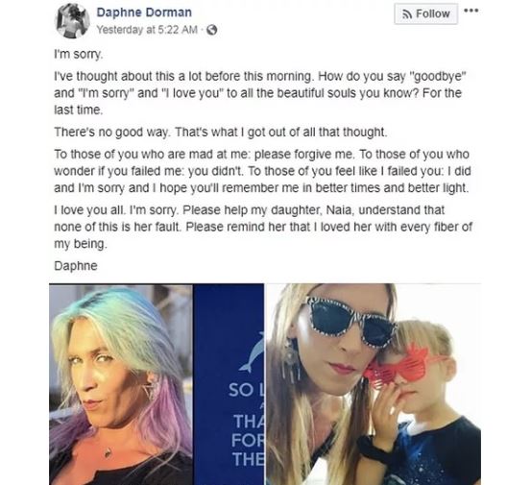Click the globe public audience icon
Viewport: 531px width, 485px height.
click(211, 30)
